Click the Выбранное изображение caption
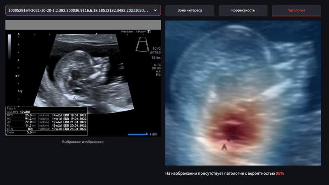This screenshot has width=329, height=185. [x=83, y=142]
